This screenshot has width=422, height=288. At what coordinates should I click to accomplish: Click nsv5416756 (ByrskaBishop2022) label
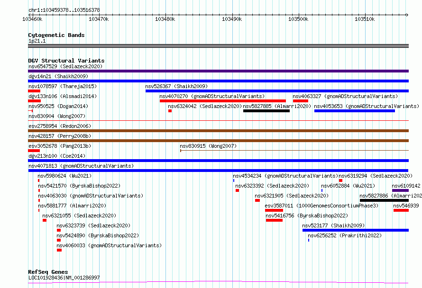coord(307,216)
